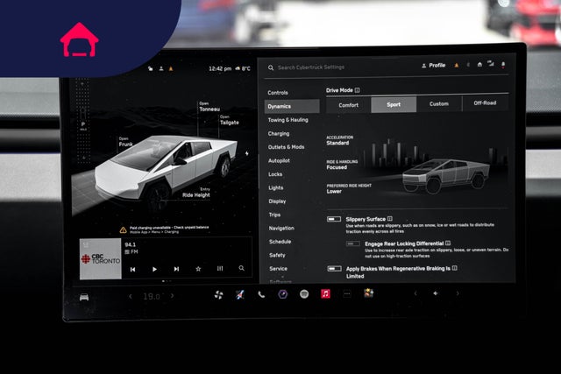Select Custom drive mode
561x374 pixels.
(439, 103)
